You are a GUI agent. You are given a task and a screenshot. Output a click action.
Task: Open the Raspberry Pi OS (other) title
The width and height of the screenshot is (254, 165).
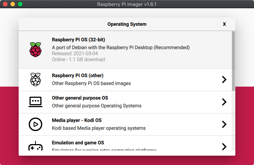[78, 75]
